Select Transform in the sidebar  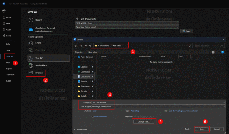[x=10, y=75]
